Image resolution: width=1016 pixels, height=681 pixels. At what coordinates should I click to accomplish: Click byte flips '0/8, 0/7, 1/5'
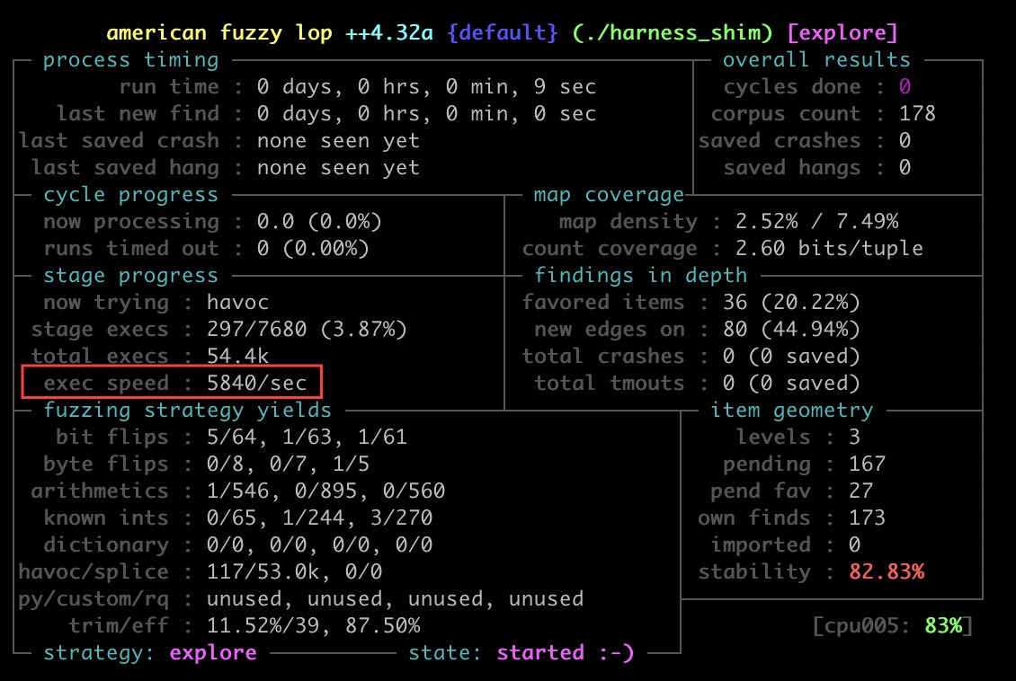(288, 464)
